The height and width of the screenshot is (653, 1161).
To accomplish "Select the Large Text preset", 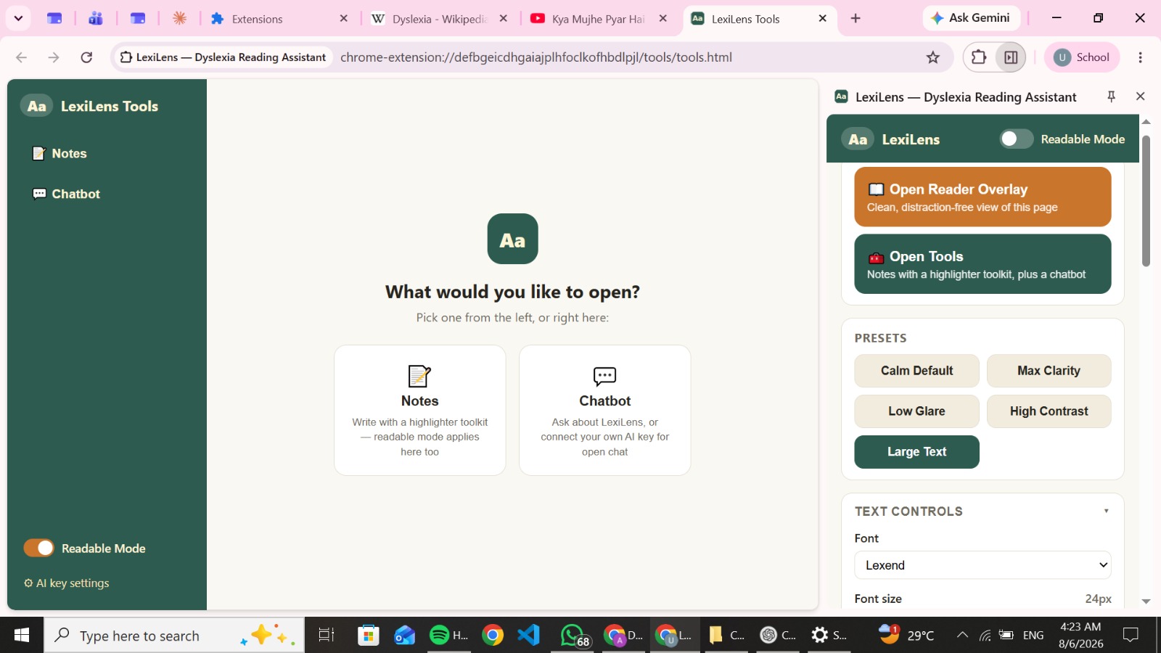I will tap(916, 452).
